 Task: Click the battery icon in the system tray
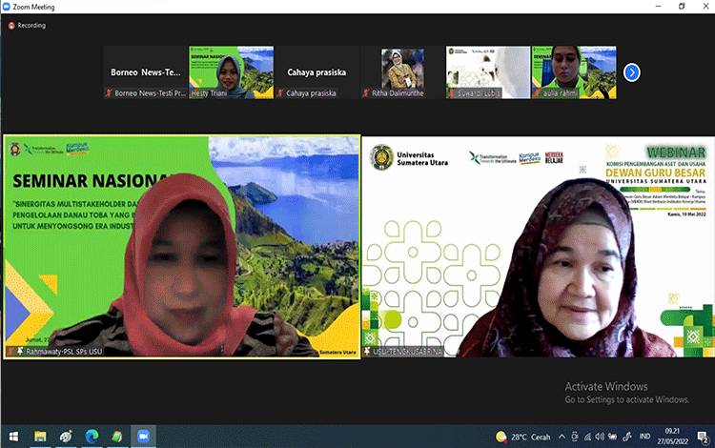tap(613, 437)
